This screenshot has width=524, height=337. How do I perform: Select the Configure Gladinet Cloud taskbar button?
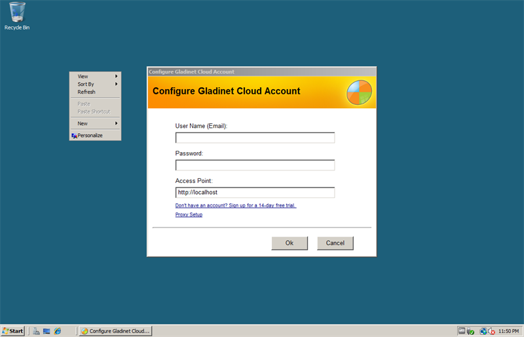(x=116, y=331)
